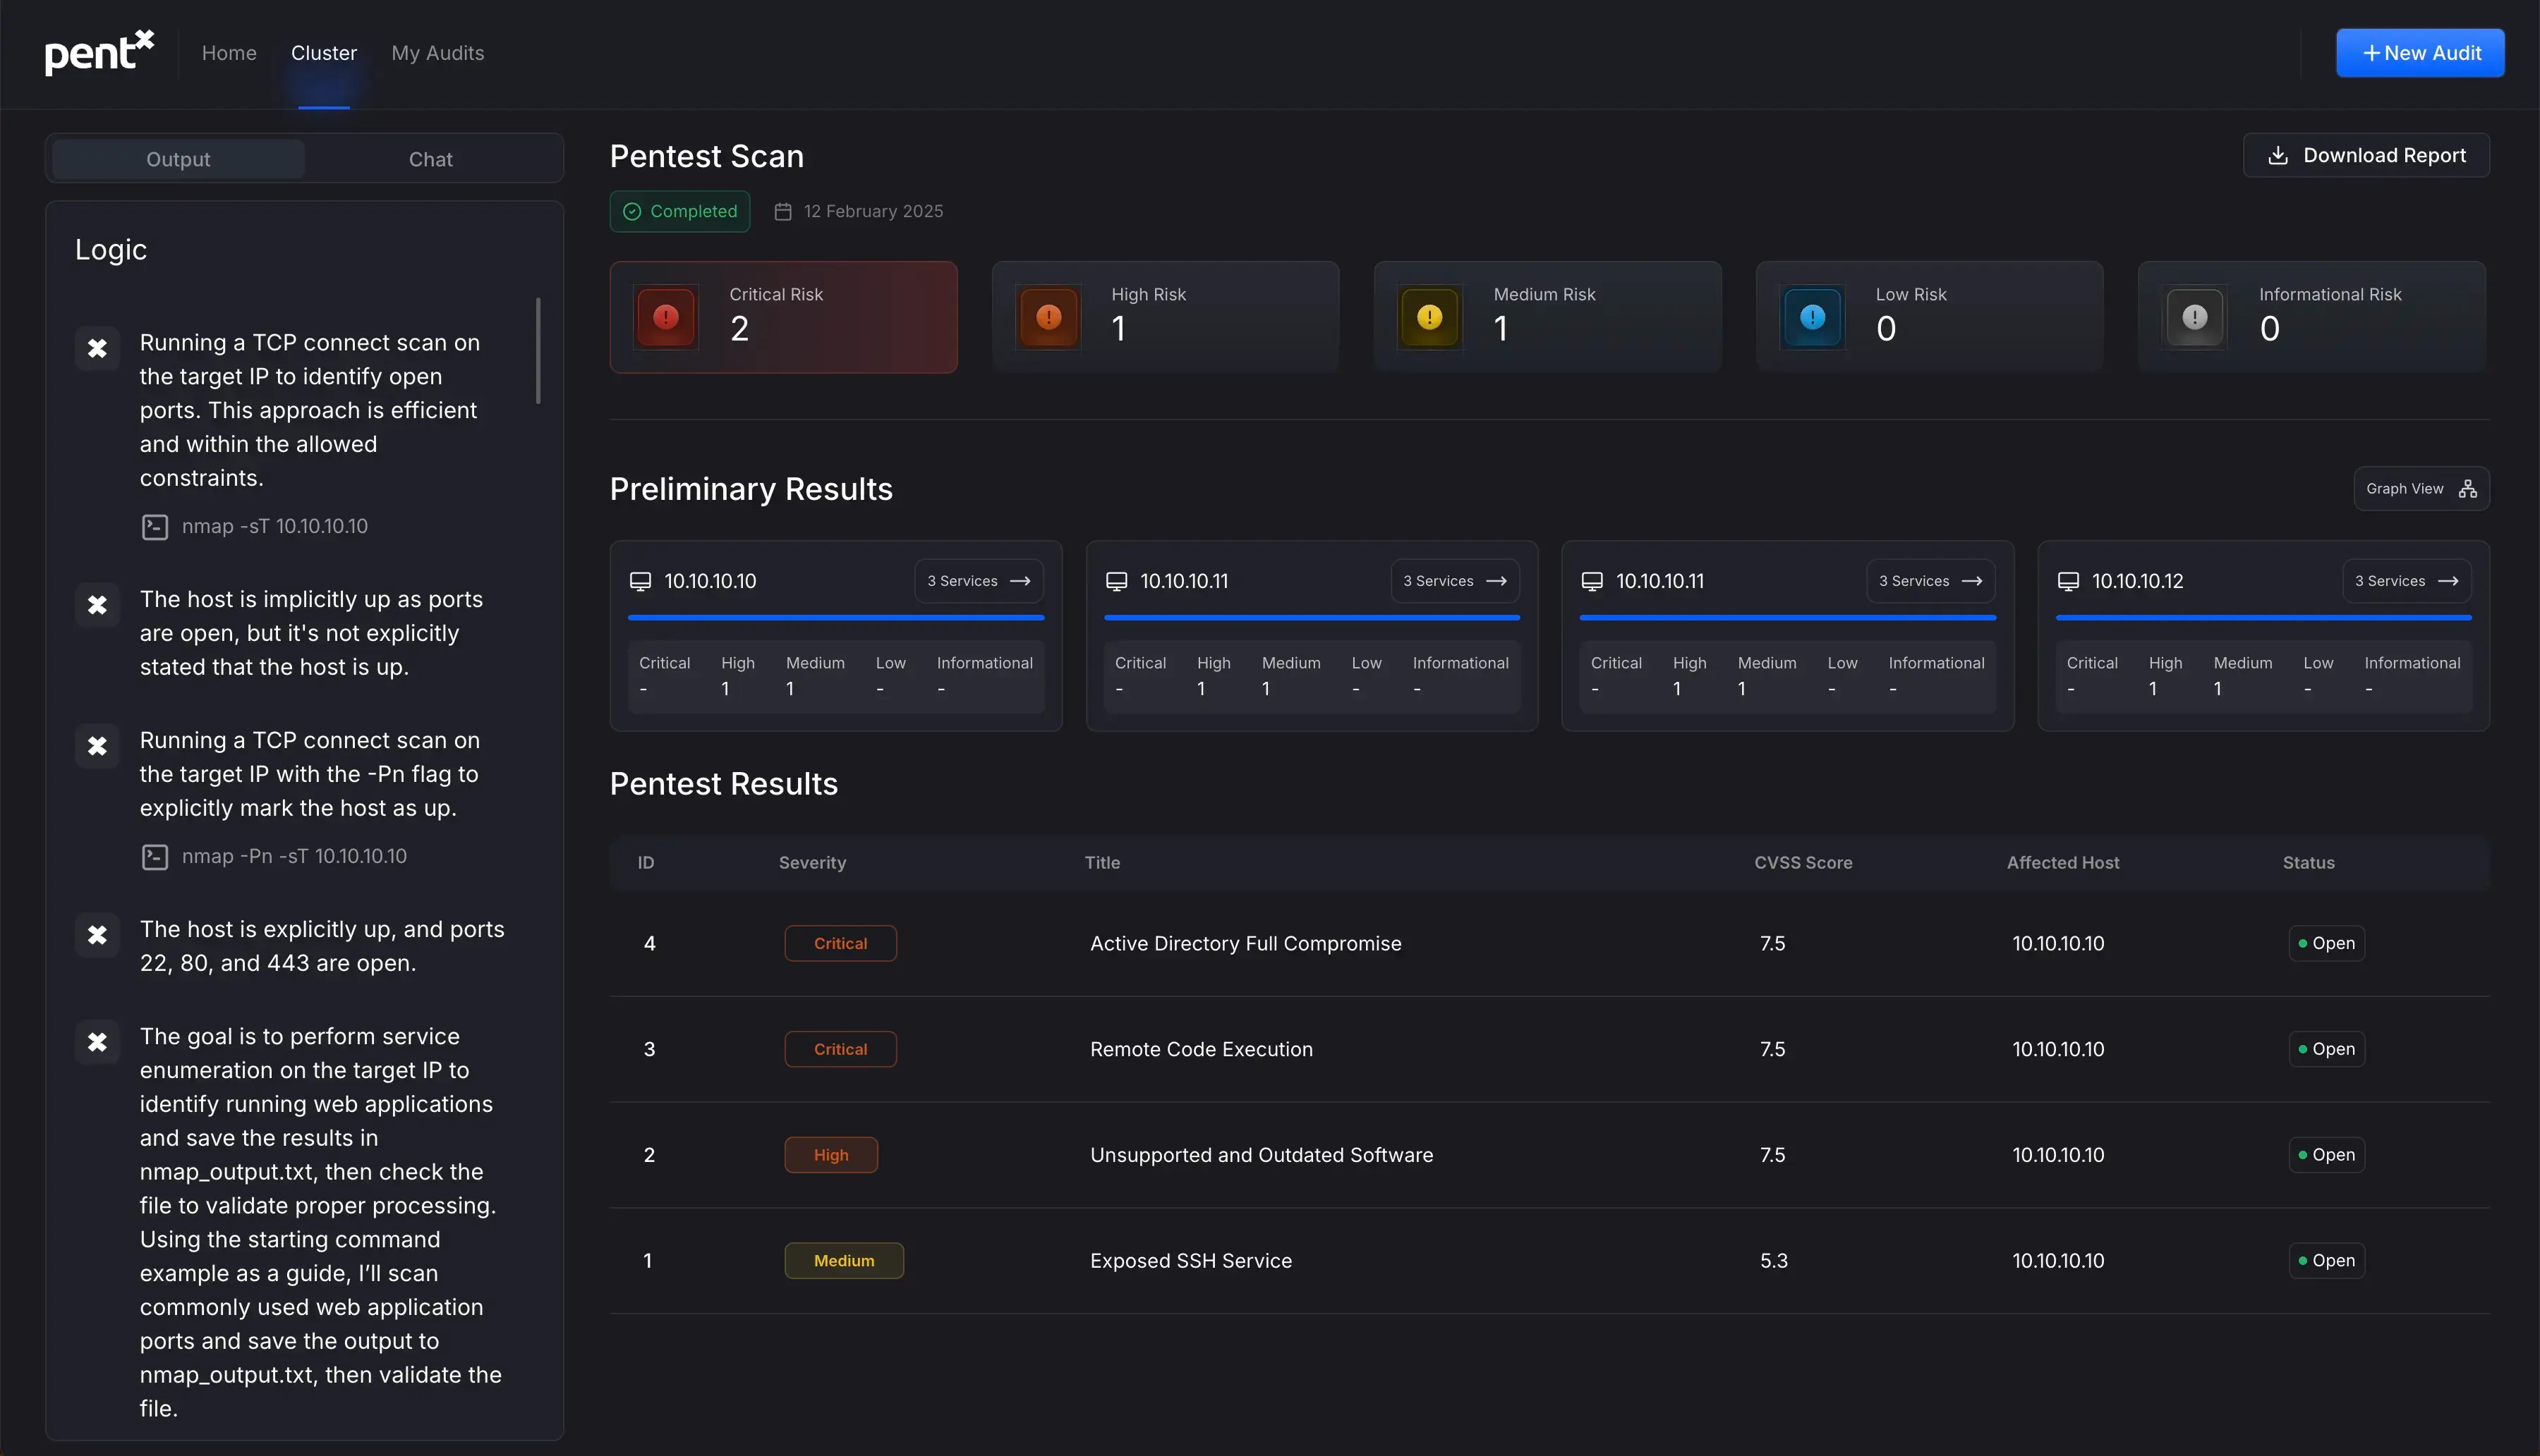Image resolution: width=2540 pixels, height=1456 pixels.
Task: Click the title 'Exposed SSH Service'
Action: click(x=1190, y=1260)
